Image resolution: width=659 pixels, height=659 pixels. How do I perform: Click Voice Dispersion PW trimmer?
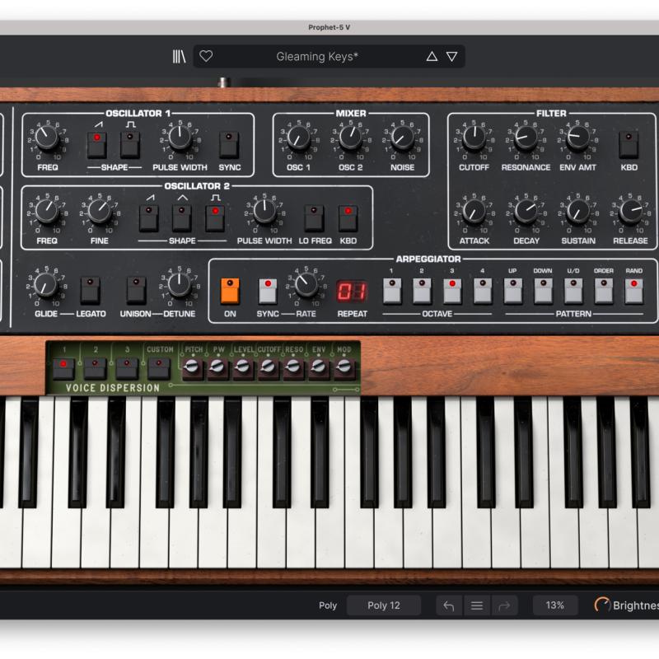tap(217, 367)
